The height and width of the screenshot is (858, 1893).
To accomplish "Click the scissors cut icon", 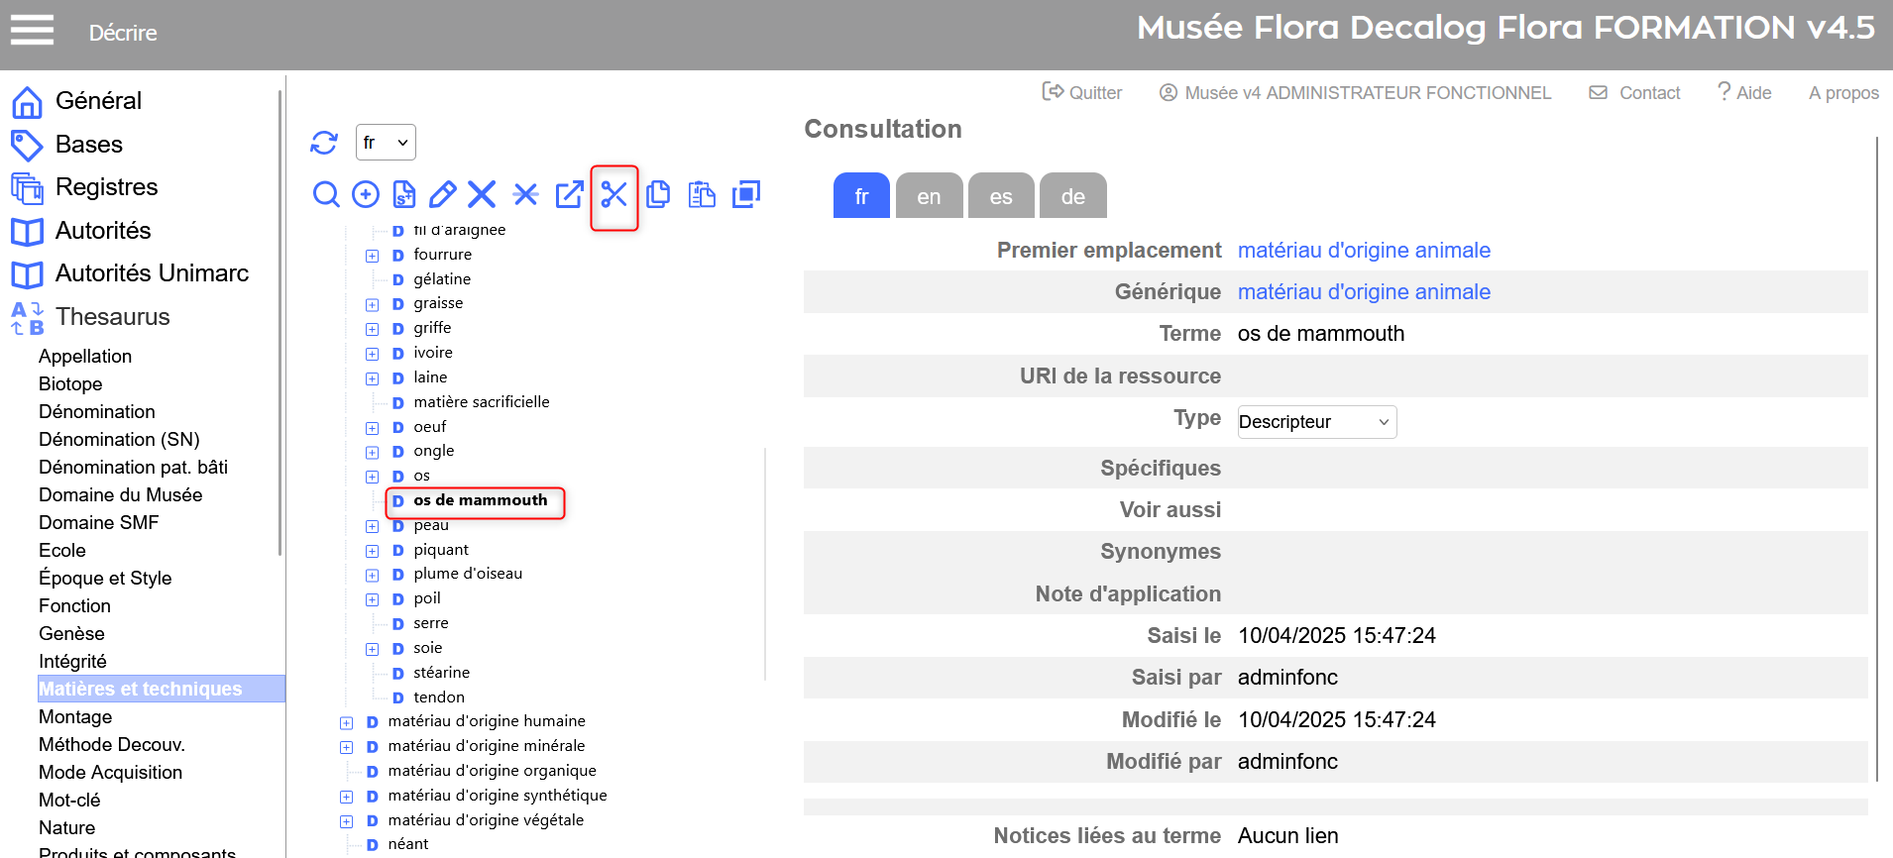I will [614, 194].
